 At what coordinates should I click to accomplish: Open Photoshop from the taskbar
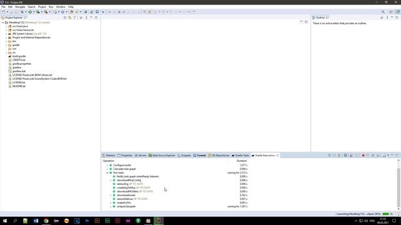point(87,221)
